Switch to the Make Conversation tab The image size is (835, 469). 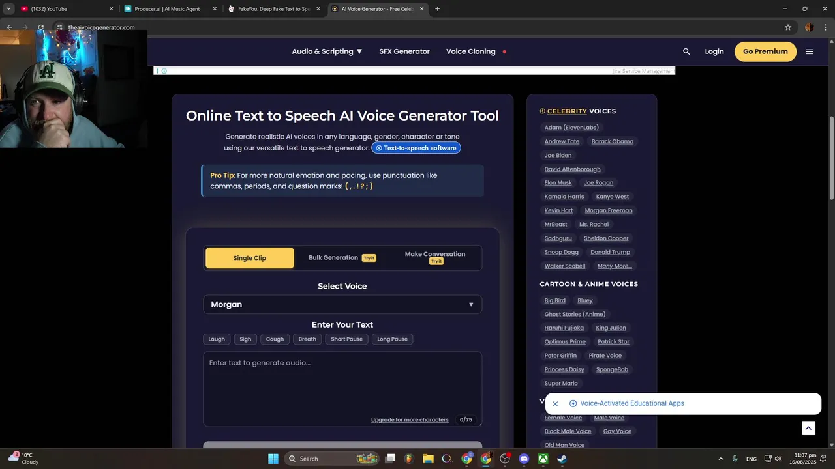435,257
